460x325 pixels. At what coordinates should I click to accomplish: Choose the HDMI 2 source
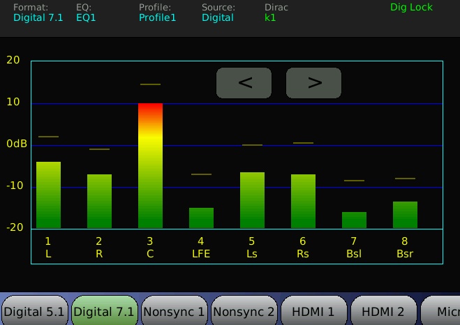(383, 311)
